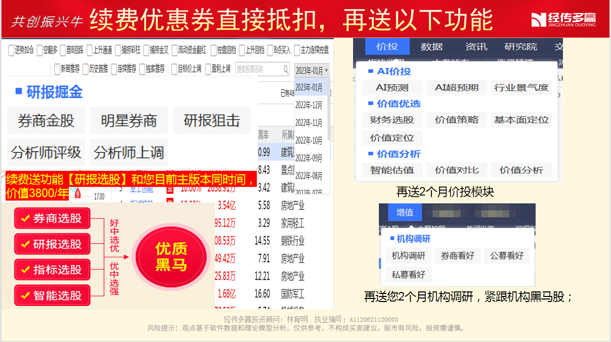Image resolution: width=611 pixels, height=342 pixels.
Task: Check the 独家推荐 checkbox
Action: 142,69
